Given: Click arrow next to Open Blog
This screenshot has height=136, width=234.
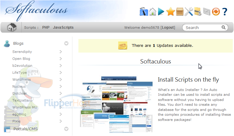Looking at the screenshot, I should coord(60,59).
